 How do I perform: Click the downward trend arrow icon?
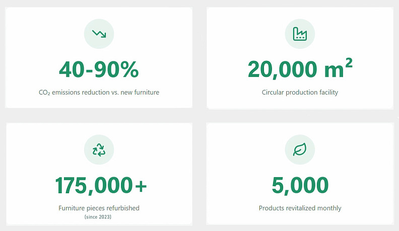click(99, 34)
